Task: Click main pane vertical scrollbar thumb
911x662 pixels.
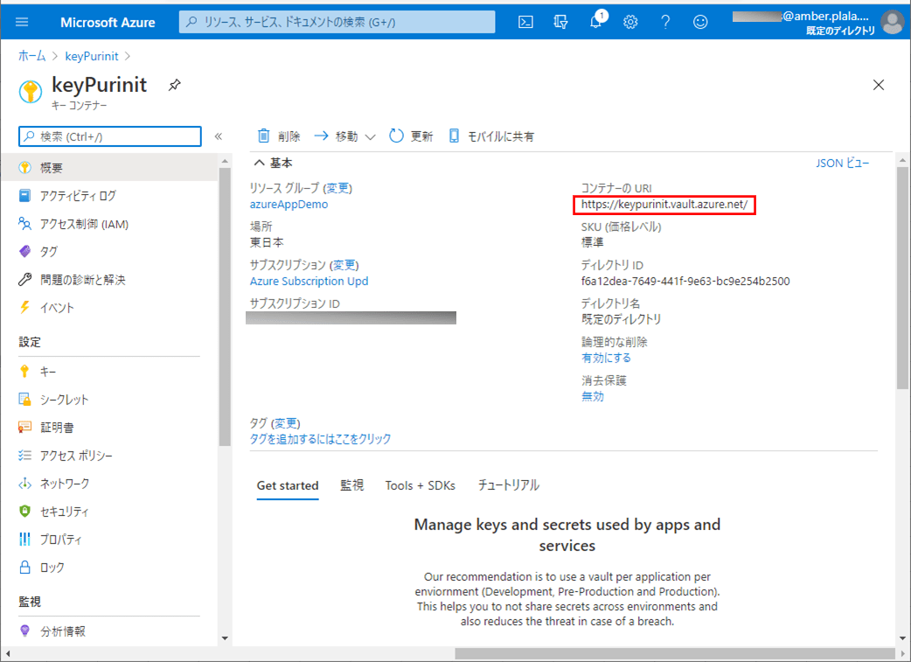Action: (x=901, y=278)
